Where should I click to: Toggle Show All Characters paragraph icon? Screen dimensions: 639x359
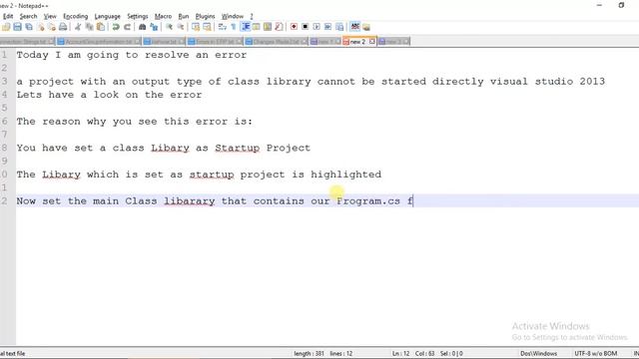tap(234, 27)
